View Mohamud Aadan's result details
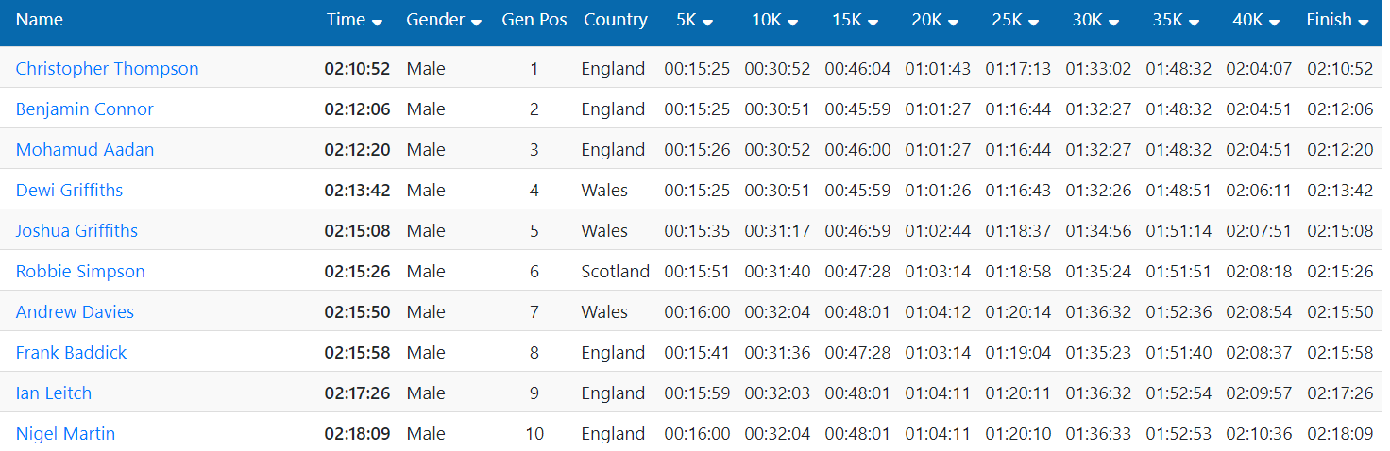Viewport: 1390px width, 451px height. (x=85, y=149)
